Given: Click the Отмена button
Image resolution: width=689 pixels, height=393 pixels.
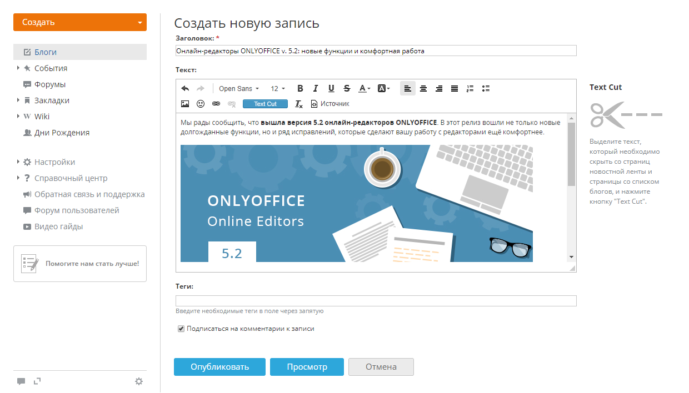Looking at the screenshot, I should (381, 367).
